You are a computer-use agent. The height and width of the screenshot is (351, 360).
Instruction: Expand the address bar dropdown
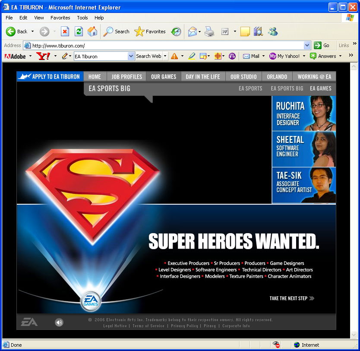(307, 45)
